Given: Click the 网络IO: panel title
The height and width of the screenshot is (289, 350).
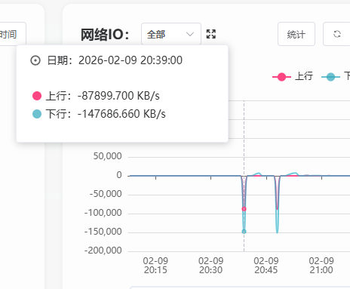Looking at the screenshot, I should click(x=105, y=35).
